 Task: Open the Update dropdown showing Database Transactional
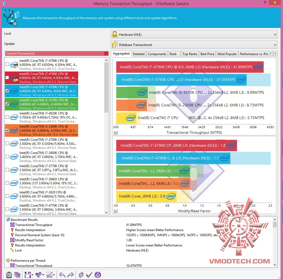pos(194,45)
